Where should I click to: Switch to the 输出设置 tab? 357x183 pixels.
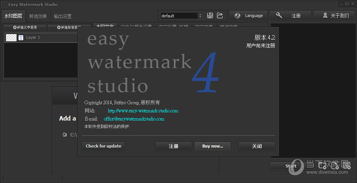(x=63, y=16)
